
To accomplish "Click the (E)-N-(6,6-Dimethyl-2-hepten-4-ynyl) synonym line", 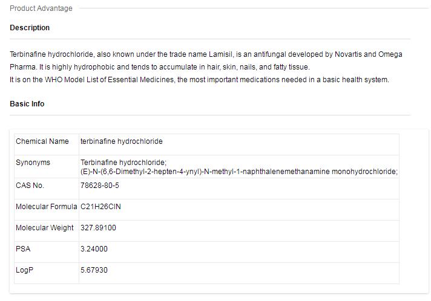I will click(x=239, y=172).
